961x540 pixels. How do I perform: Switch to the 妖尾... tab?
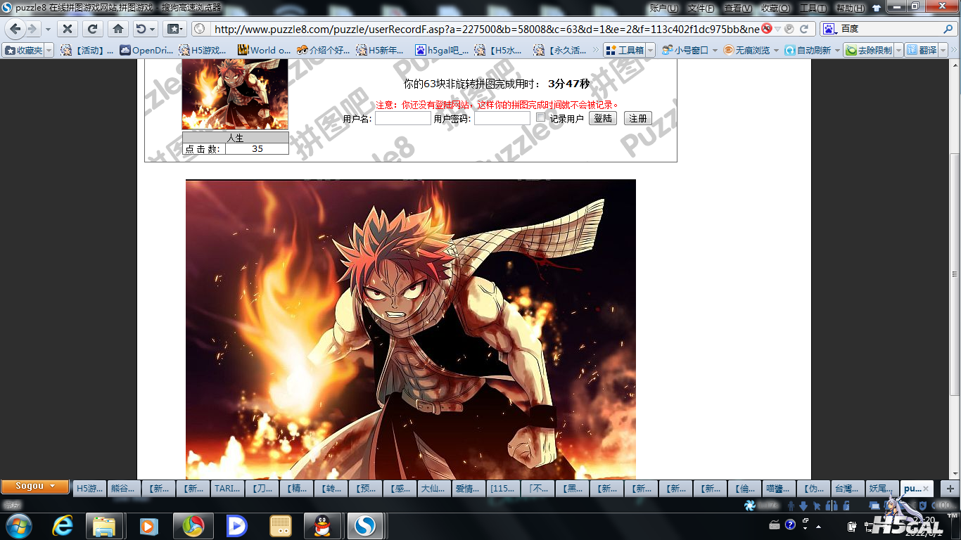pos(883,488)
